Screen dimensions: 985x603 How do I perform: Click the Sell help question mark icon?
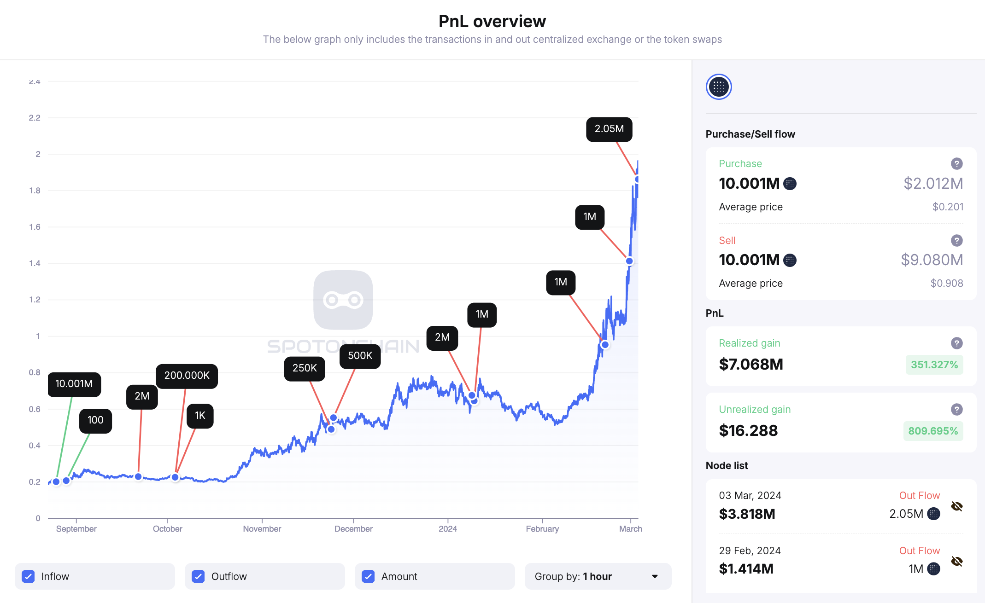pos(956,240)
